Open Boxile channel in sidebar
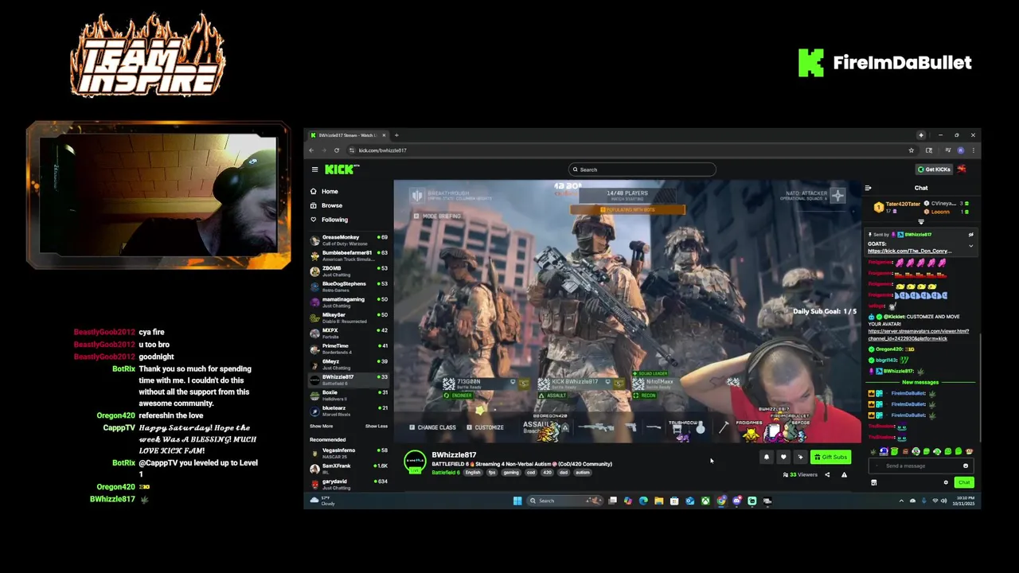Image resolution: width=1019 pixels, height=573 pixels. point(349,395)
